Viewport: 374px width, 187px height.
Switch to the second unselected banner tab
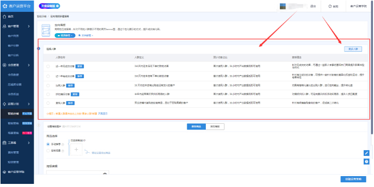pos(215,126)
